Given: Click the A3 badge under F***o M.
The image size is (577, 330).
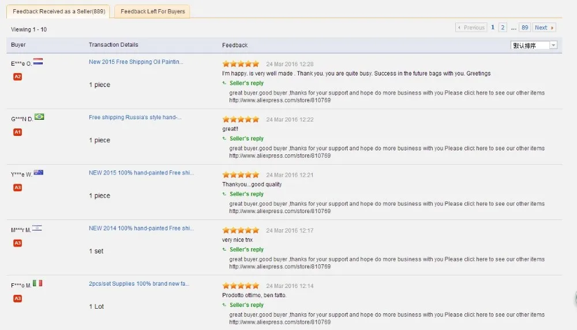Looking at the screenshot, I should click(18, 299).
